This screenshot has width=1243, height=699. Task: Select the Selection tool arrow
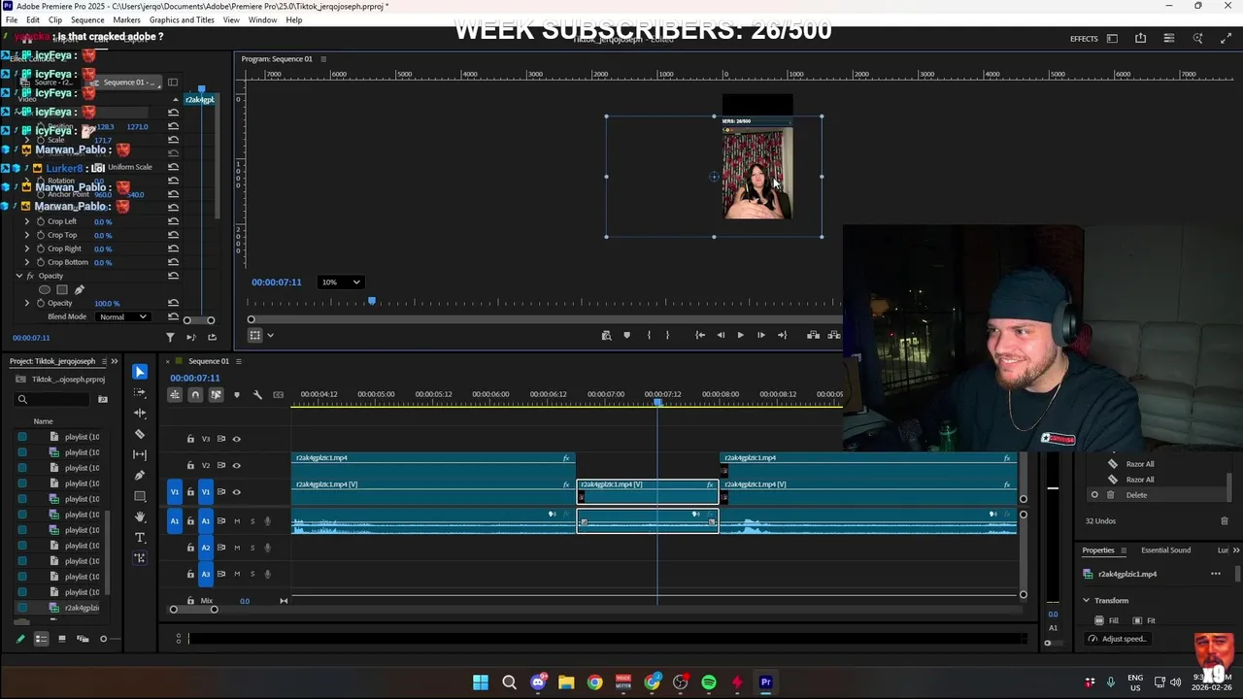(140, 372)
